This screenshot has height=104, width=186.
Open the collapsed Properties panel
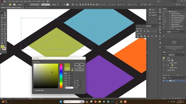[x=153, y=15]
